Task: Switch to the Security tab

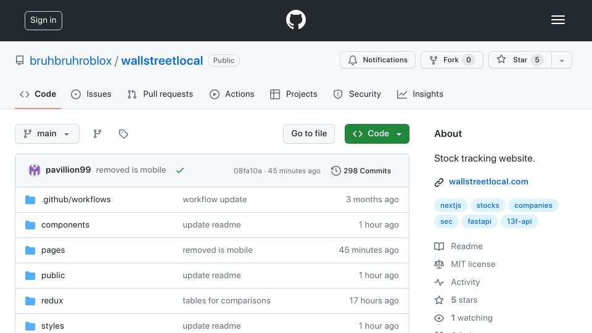Action: [x=357, y=94]
